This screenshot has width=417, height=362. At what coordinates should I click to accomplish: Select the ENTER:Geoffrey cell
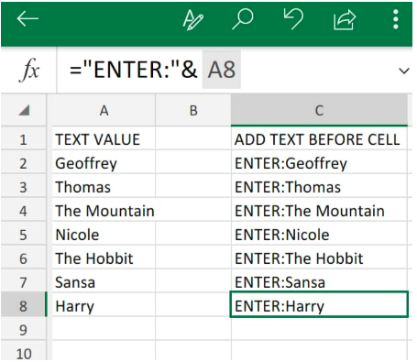(x=319, y=163)
